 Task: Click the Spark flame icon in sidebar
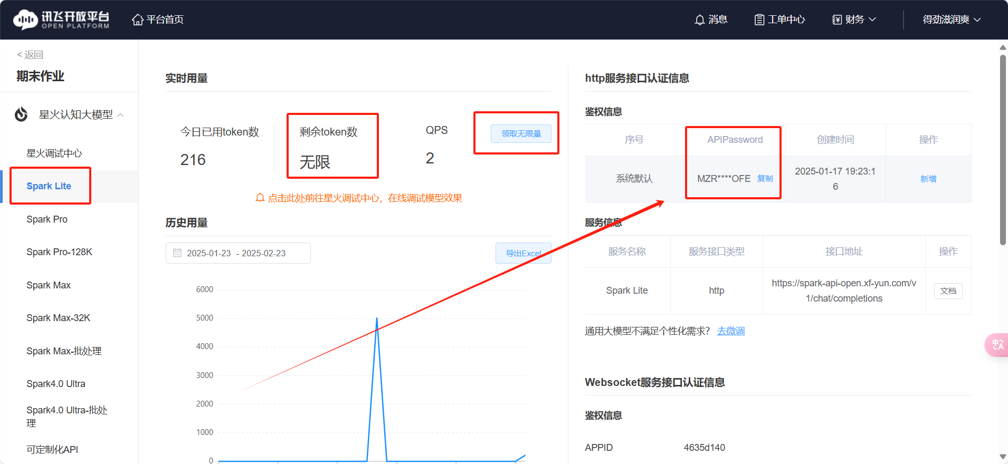pyautogui.click(x=21, y=114)
